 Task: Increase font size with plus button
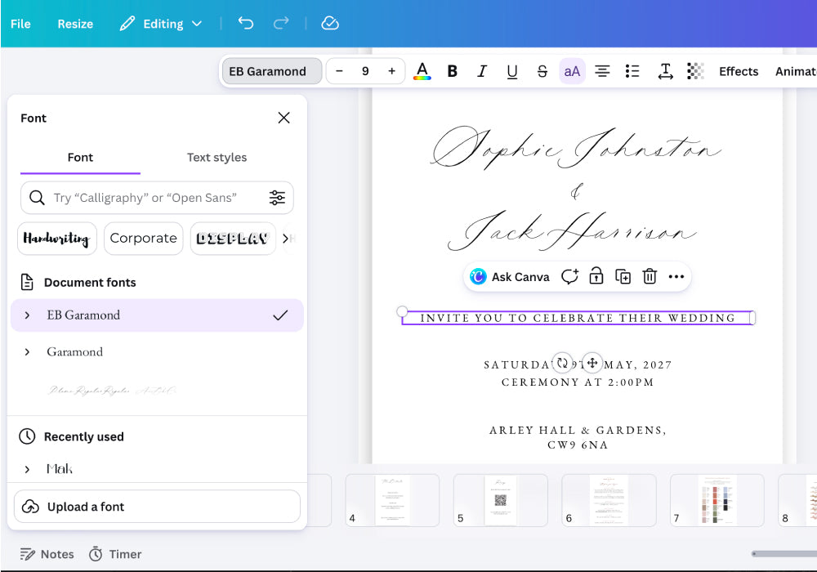(392, 71)
